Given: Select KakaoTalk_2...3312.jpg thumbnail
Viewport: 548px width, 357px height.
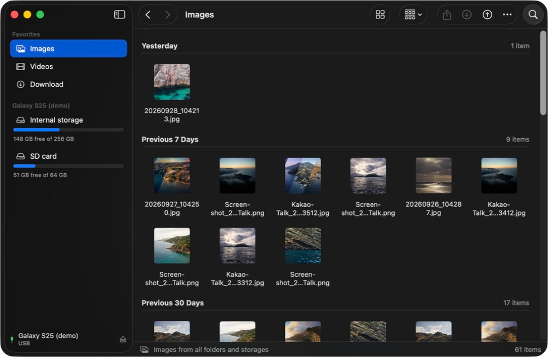Looking at the screenshot, I should point(237,246).
